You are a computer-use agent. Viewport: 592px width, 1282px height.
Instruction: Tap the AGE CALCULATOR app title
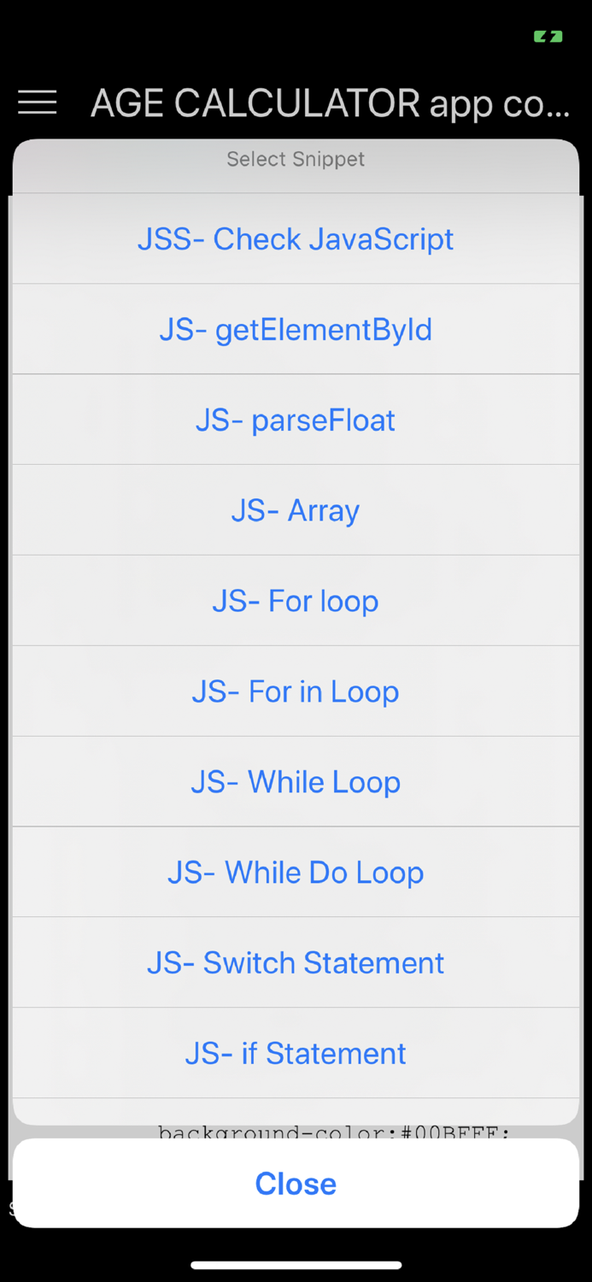pyautogui.click(x=331, y=103)
